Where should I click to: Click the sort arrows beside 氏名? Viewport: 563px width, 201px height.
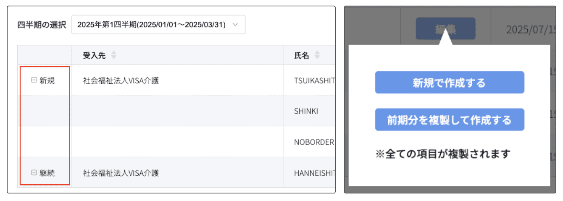point(317,55)
